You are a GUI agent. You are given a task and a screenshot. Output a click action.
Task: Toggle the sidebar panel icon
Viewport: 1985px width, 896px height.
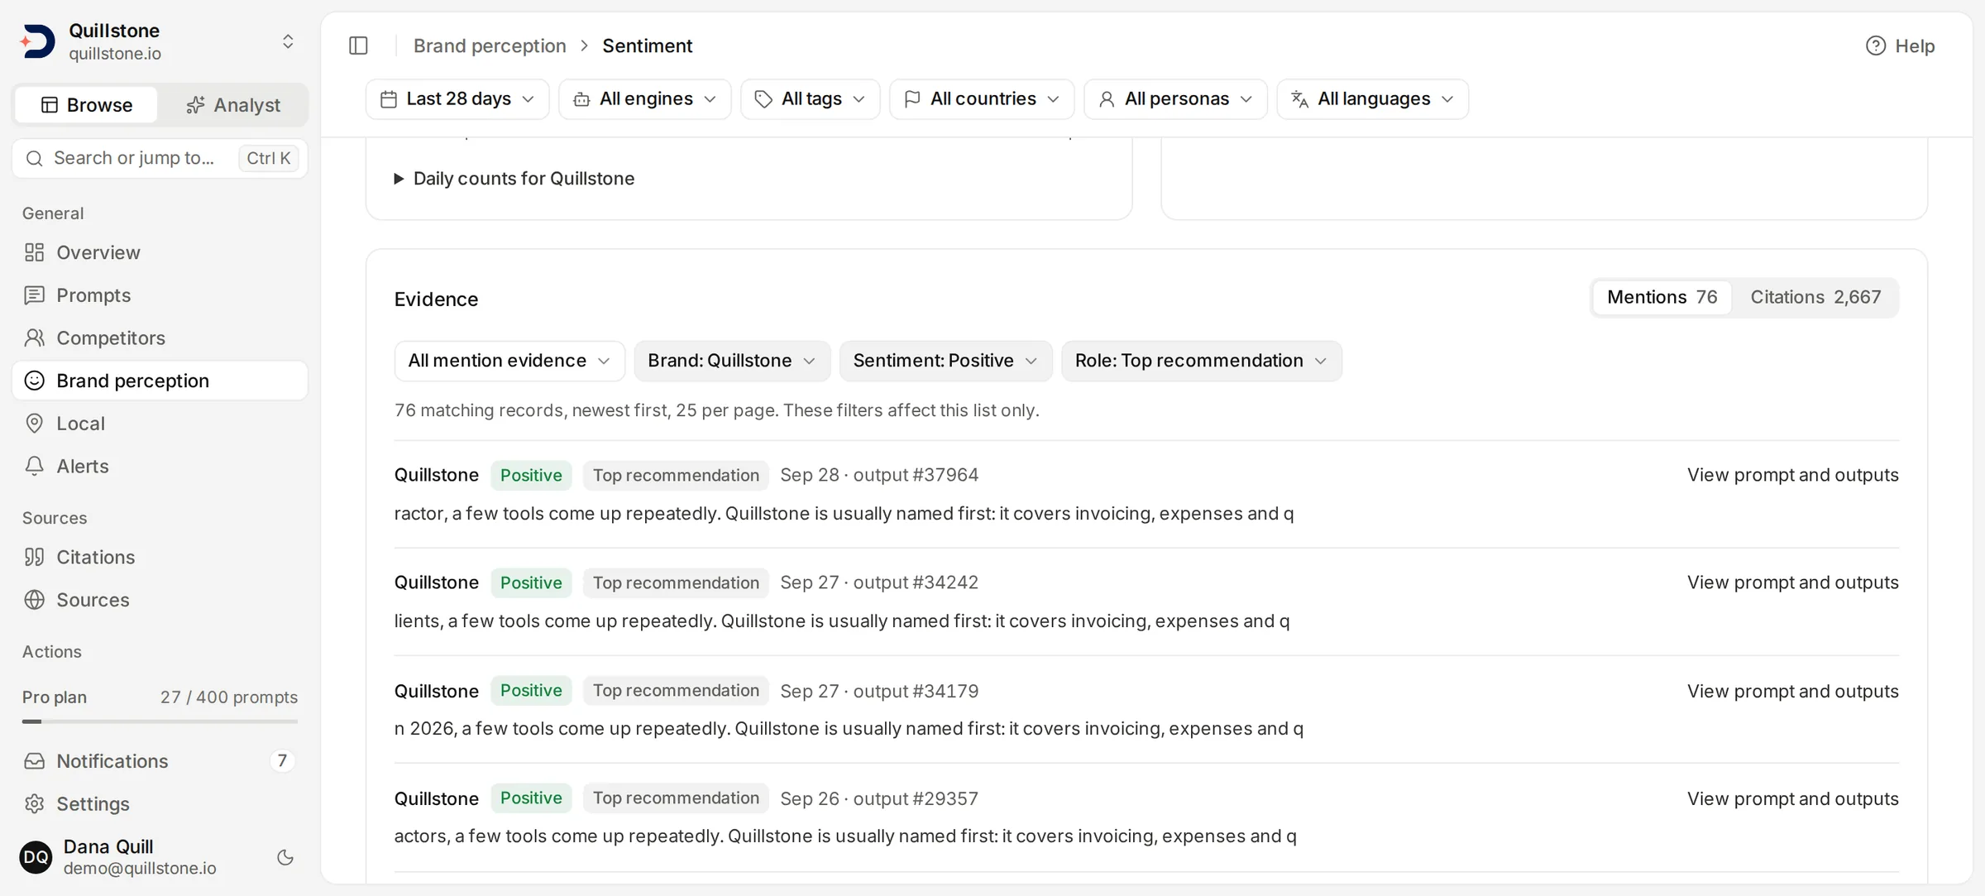tap(358, 46)
